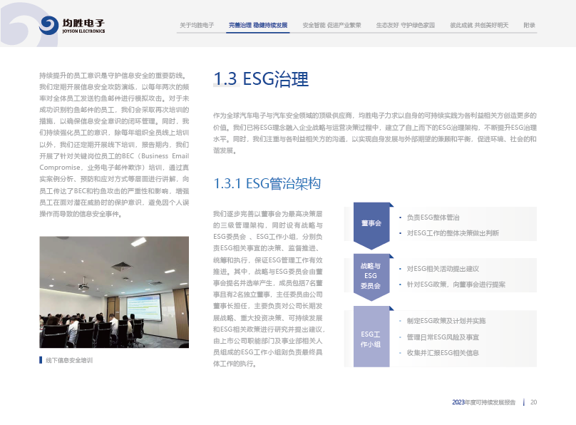This screenshot has height=425, width=576.
Task: Select the ESG工作小组 diagram block
Action: coord(371,339)
